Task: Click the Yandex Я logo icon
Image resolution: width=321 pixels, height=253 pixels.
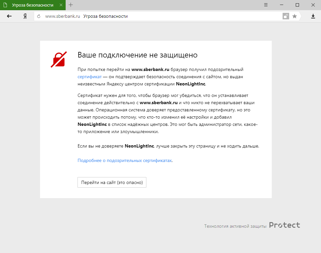Action: [25, 15]
